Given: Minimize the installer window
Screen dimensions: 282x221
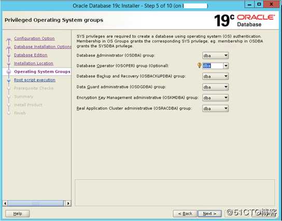Looking at the screenshot, I should pyautogui.click(x=249, y=5).
